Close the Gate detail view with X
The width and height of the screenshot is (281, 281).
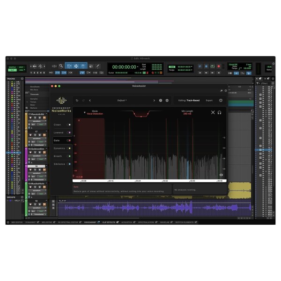coord(213,112)
